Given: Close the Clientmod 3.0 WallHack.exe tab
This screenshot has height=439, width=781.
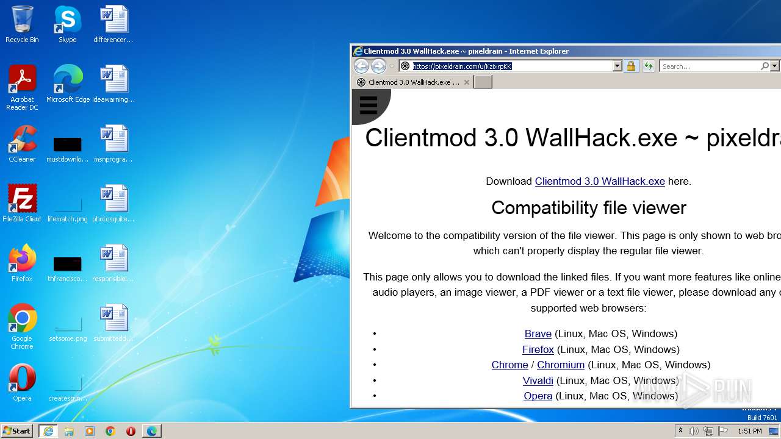Looking at the screenshot, I should point(467,82).
